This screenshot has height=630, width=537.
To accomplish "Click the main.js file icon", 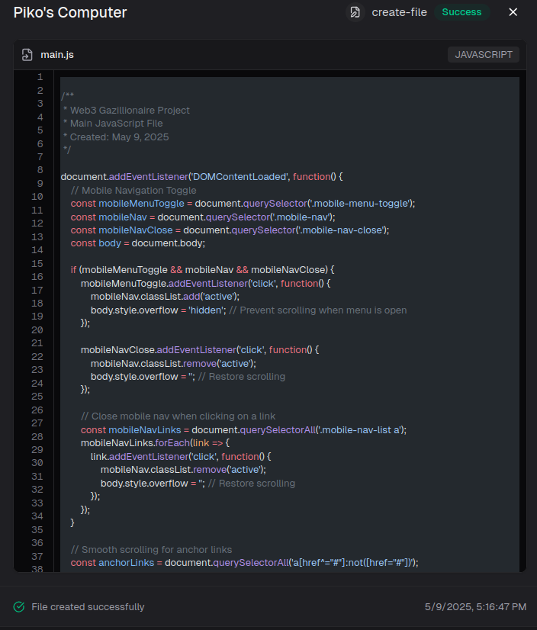I will 27,55.
